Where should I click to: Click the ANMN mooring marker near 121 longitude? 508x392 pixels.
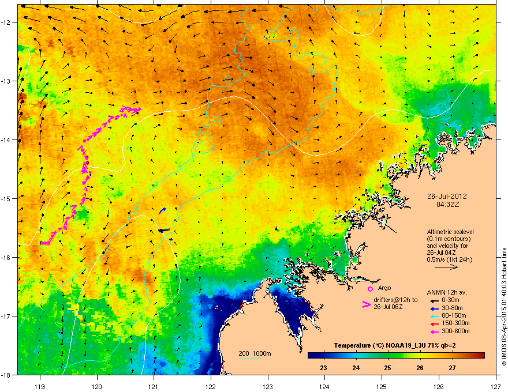click(164, 230)
